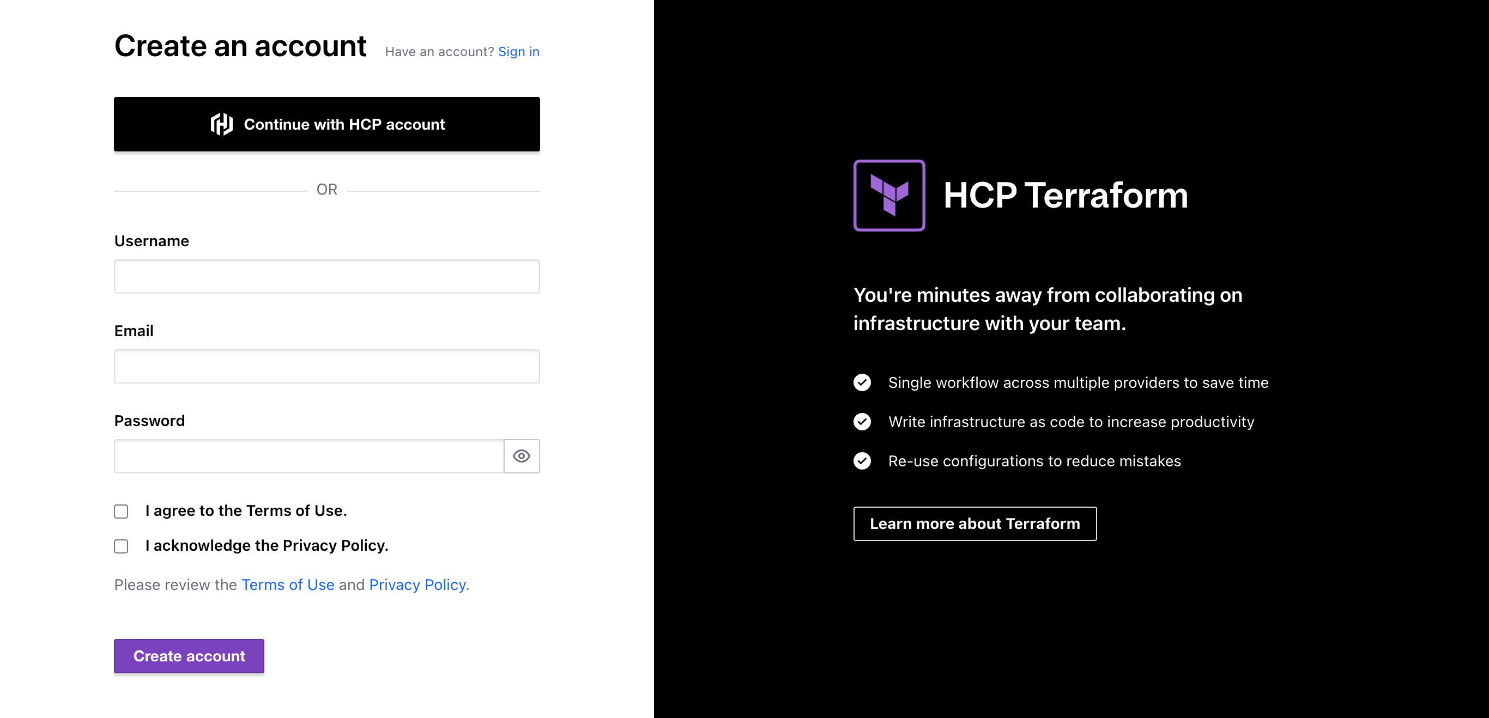Click the checkmark icon beside Re-use configurations

click(862, 461)
